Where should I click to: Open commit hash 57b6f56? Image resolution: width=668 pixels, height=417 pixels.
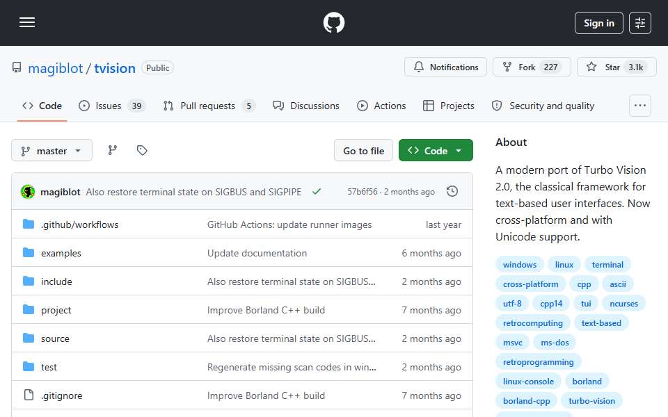(362, 192)
